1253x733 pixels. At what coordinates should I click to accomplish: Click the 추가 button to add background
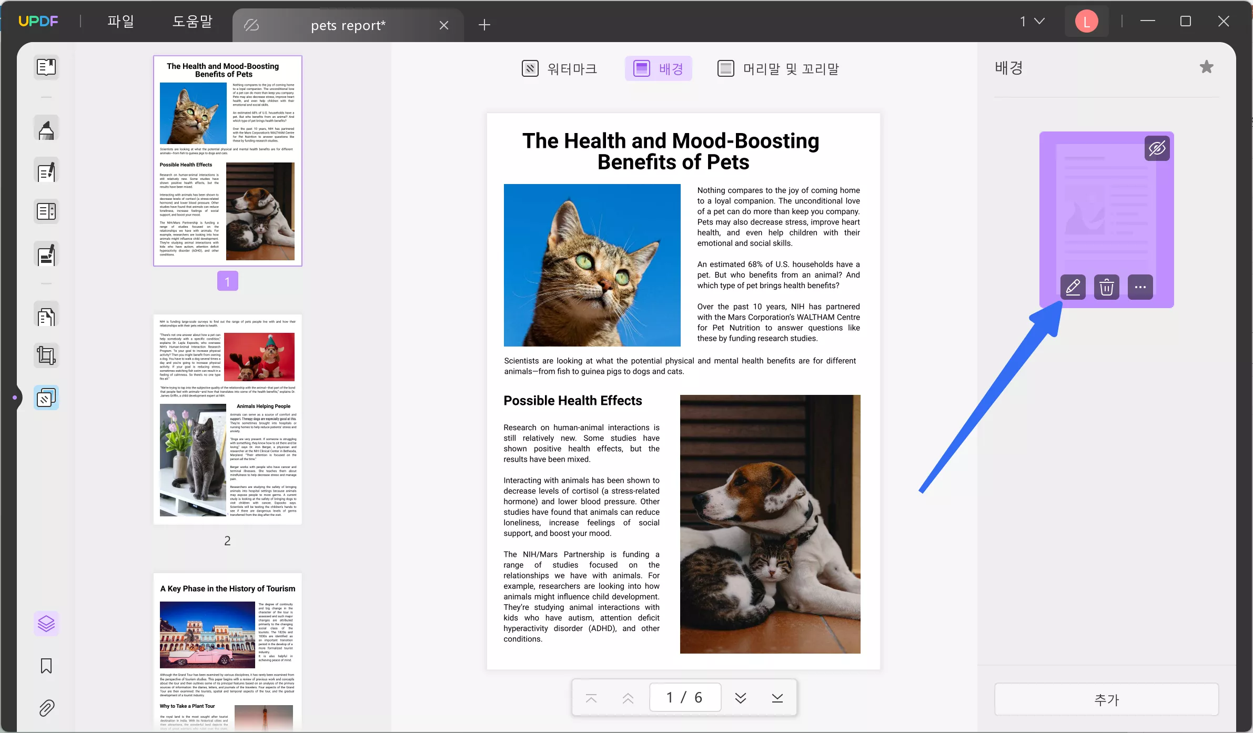tap(1107, 700)
